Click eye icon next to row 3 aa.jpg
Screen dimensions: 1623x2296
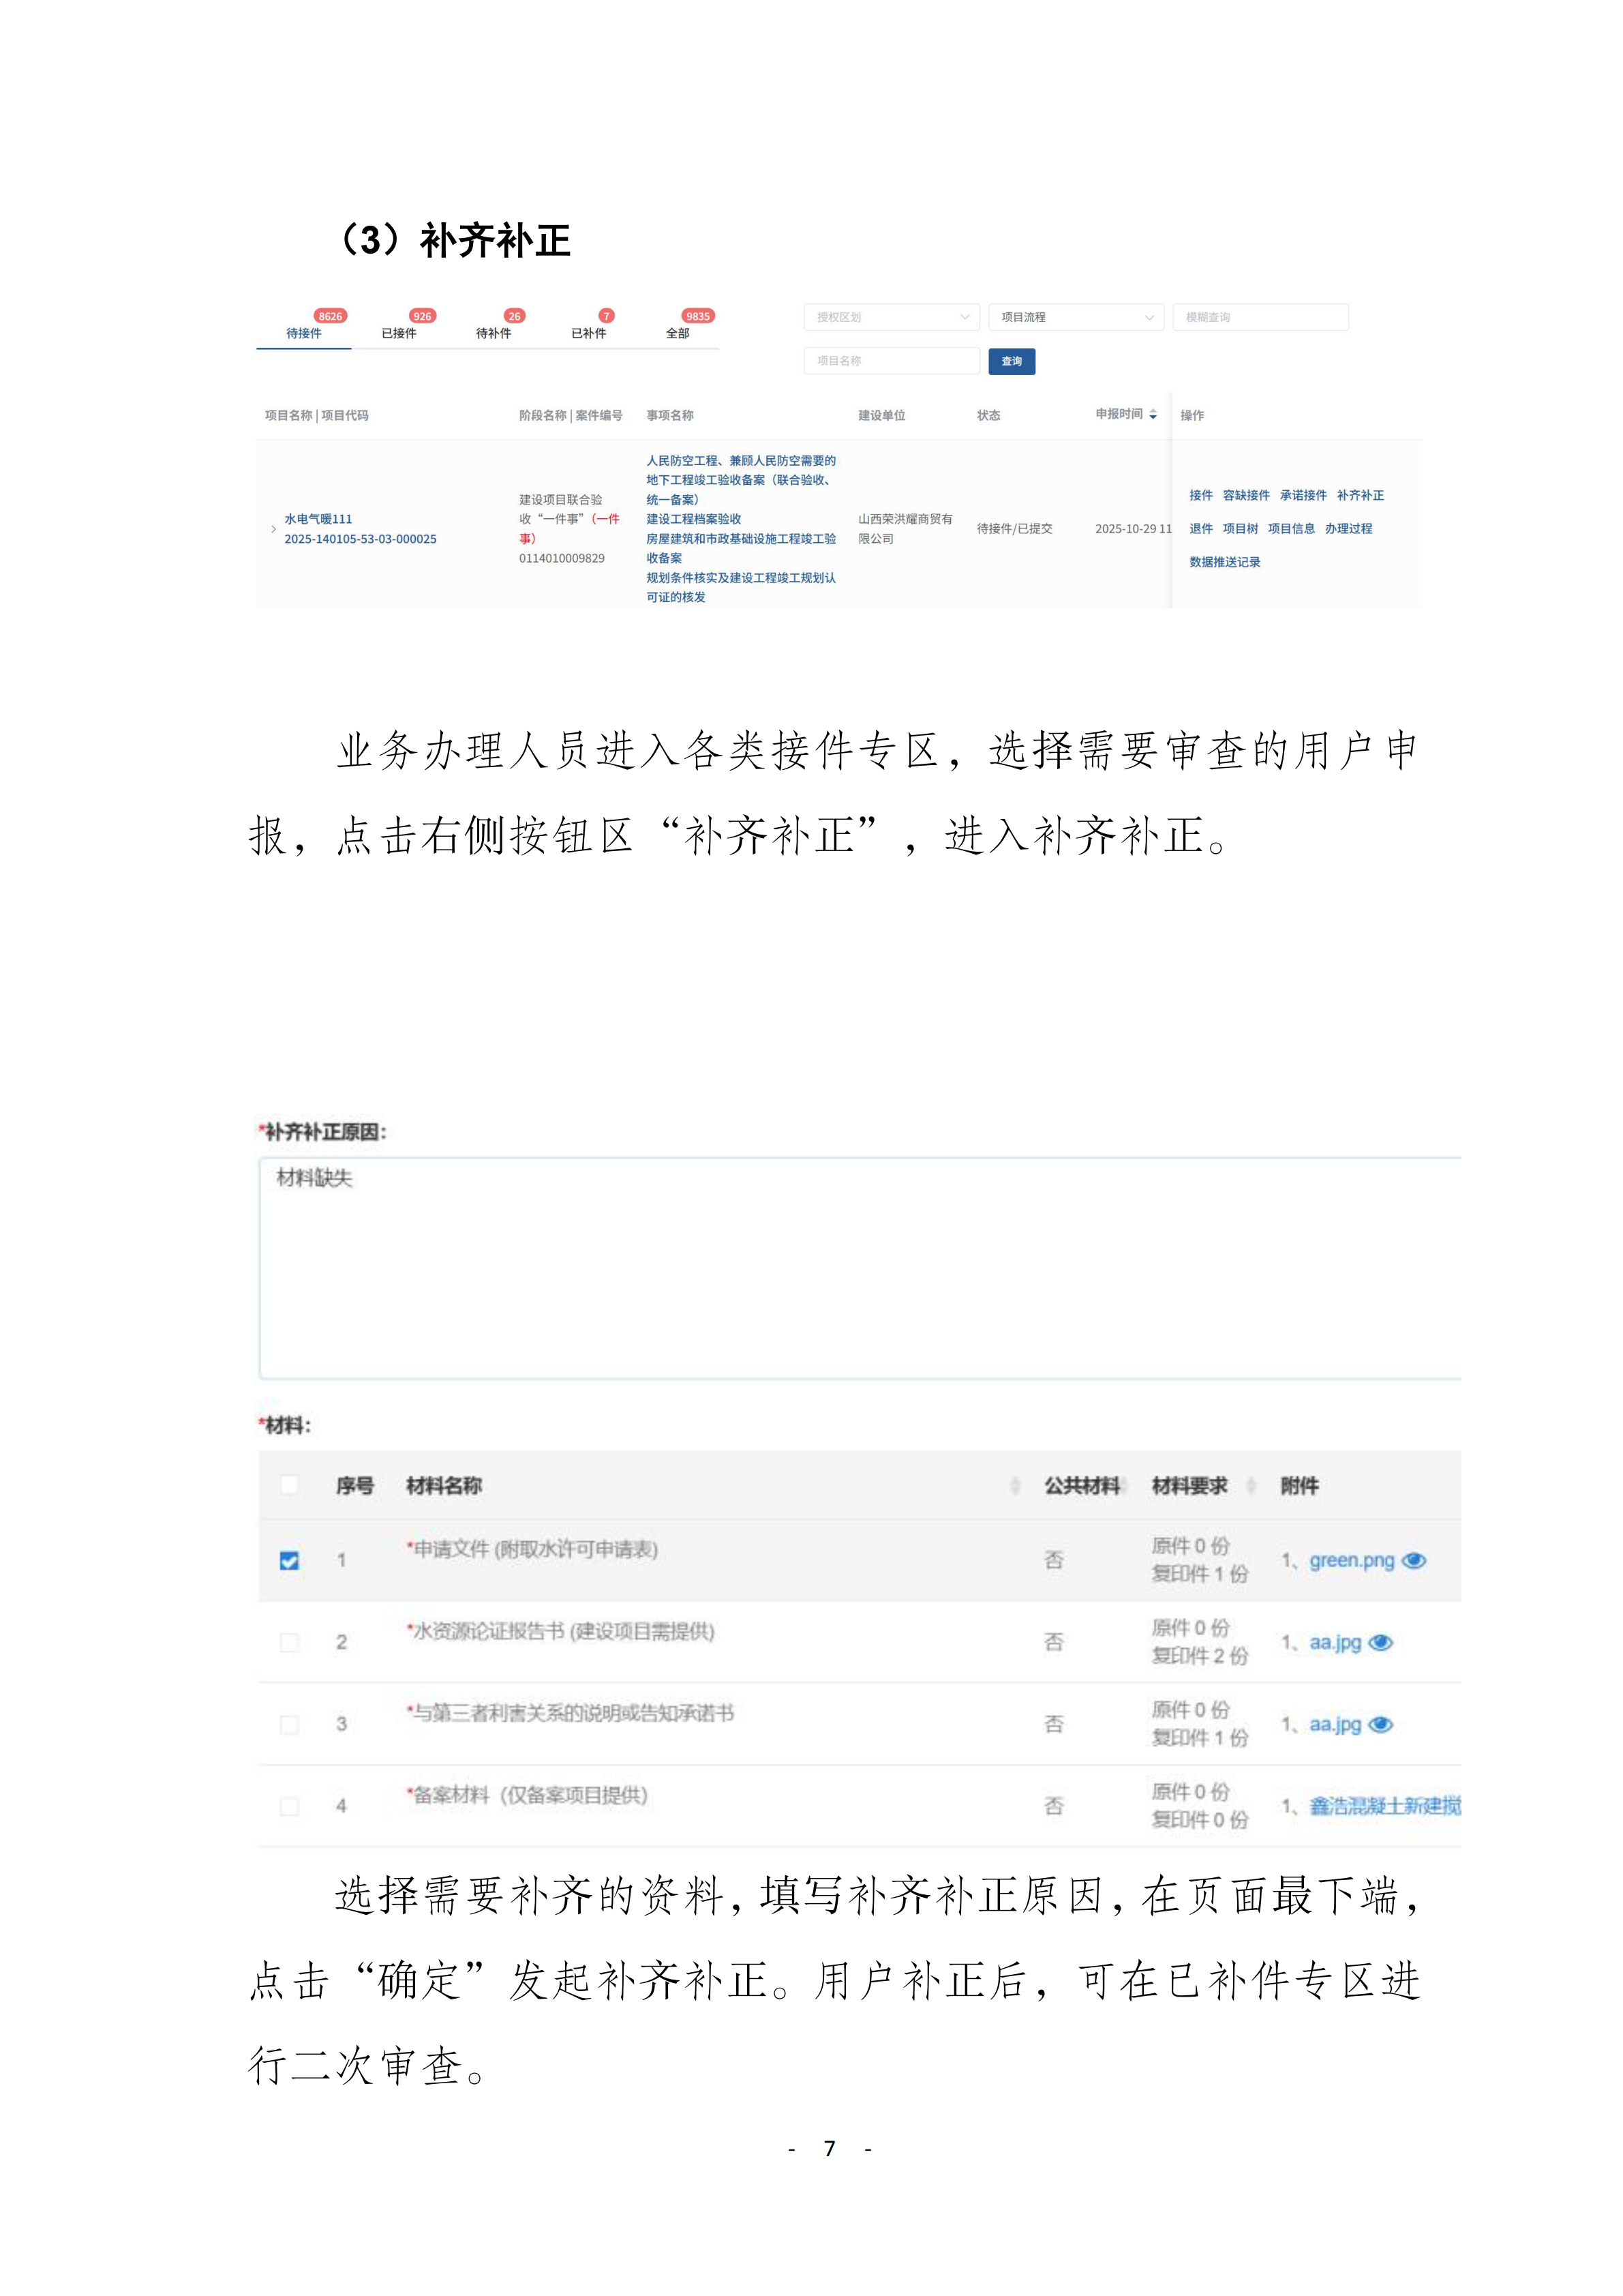(x=1380, y=1724)
